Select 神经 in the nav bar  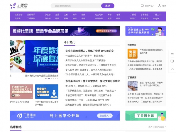[75, 18]
